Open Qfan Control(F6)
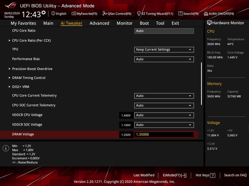 tap(117, 14)
